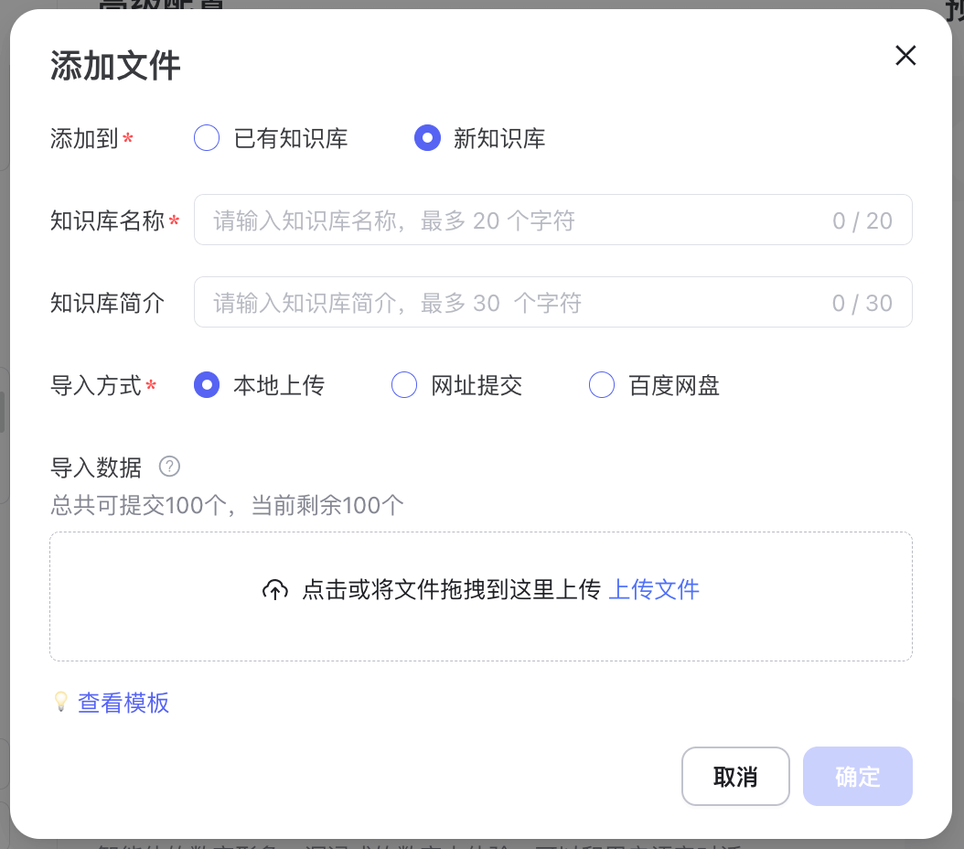This screenshot has height=849, width=964.
Task: Select the 已有知识库 option
Action: pos(207,137)
